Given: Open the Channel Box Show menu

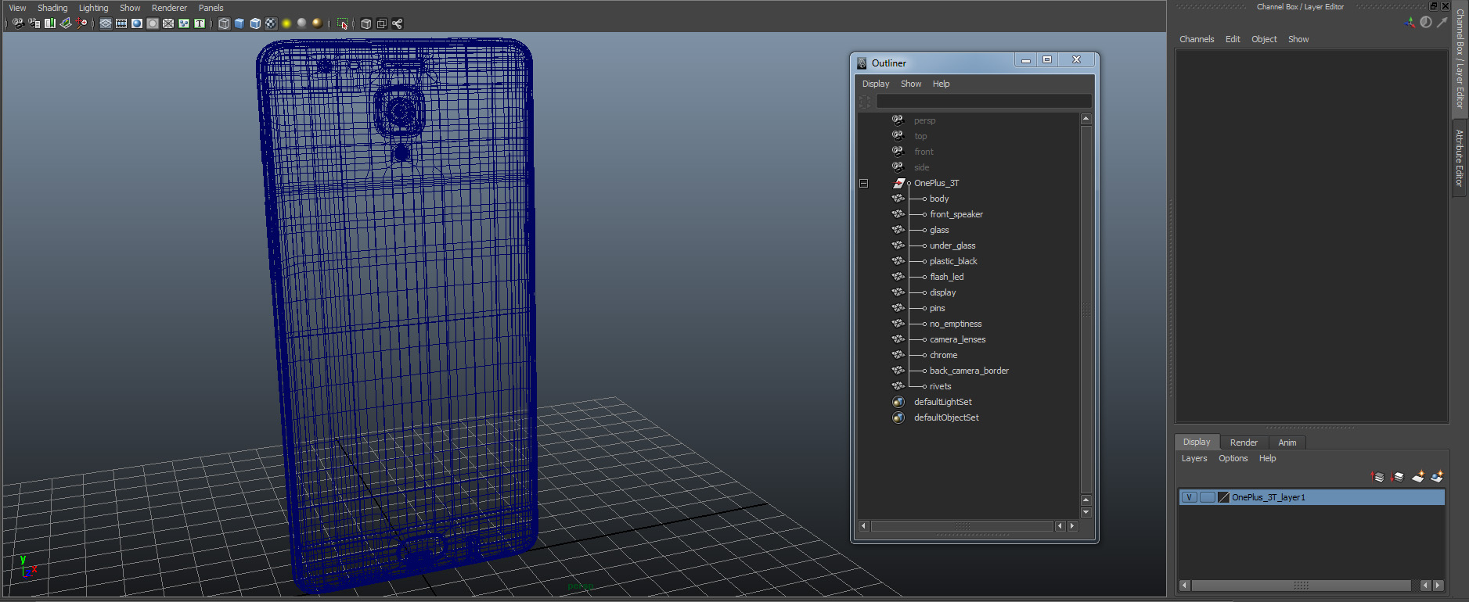Looking at the screenshot, I should [x=1298, y=39].
